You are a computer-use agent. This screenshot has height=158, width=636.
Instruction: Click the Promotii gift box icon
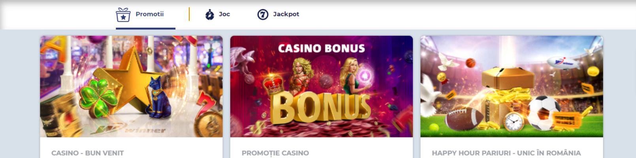point(123,15)
